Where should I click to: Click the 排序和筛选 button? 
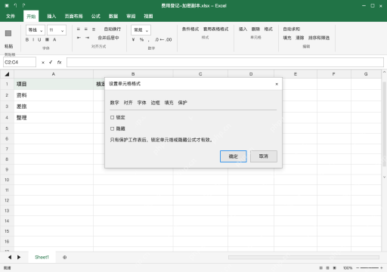[x=319, y=38]
